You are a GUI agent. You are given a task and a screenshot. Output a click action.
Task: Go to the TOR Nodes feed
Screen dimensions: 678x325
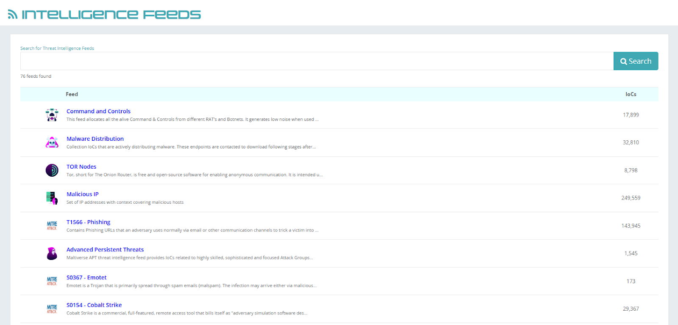pos(81,167)
